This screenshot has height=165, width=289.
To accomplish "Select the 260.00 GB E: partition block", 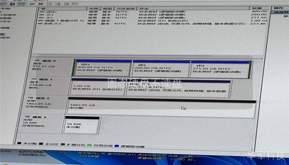I will tap(160, 70).
